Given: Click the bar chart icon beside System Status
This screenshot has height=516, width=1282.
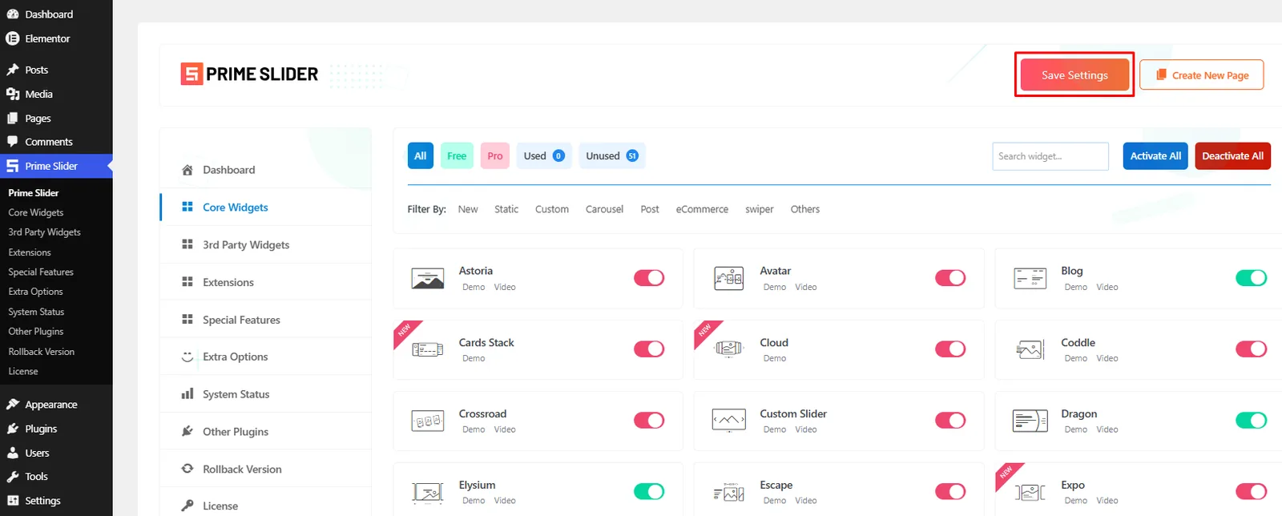Looking at the screenshot, I should click(x=187, y=393).
